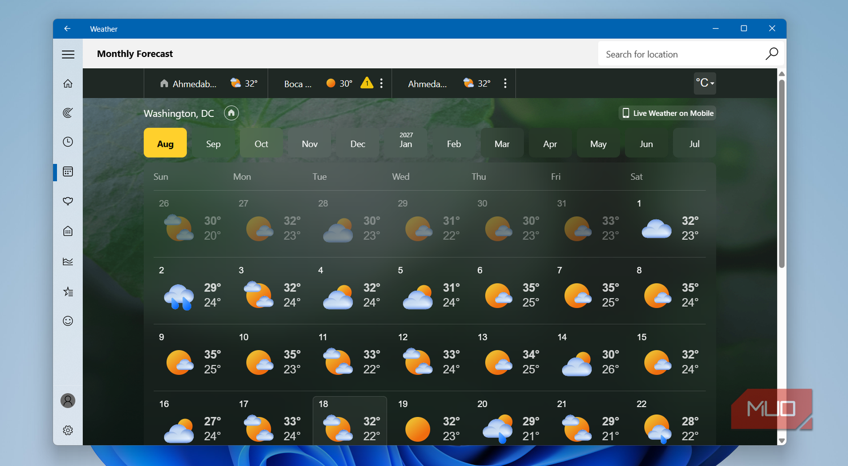Select the Aug month tab
This screenshot has width=848, height=466.
pyautogui.click(x=165, y=143)
